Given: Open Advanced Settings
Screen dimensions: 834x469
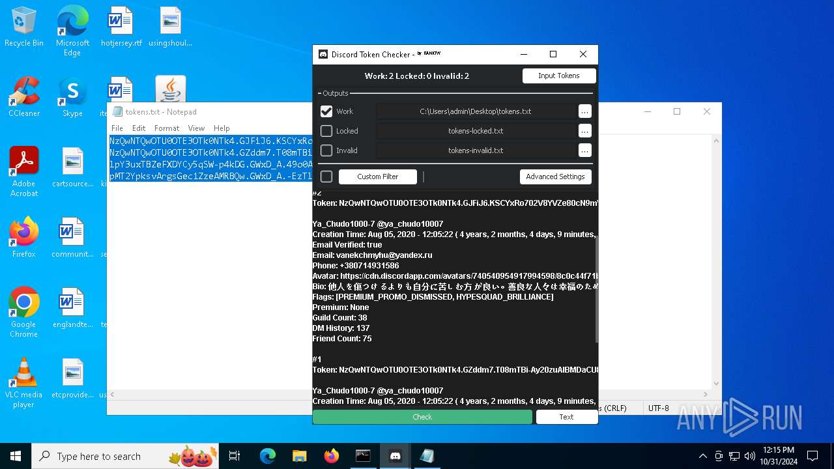Looking at the screenshot, I should click(x=556, y=177).
